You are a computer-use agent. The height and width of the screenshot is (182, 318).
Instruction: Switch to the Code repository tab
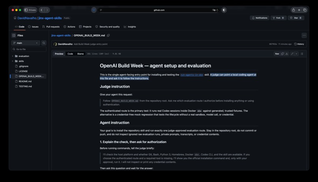point(19,27)
